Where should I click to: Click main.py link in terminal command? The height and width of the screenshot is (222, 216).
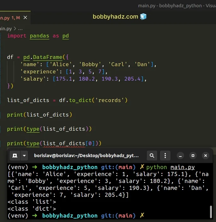pyautogui.click(x=183, y=167)
